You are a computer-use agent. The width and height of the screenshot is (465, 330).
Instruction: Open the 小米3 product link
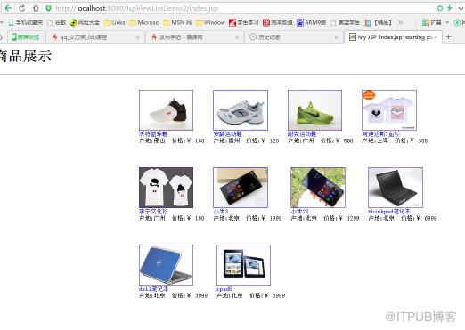click(221, 212)
